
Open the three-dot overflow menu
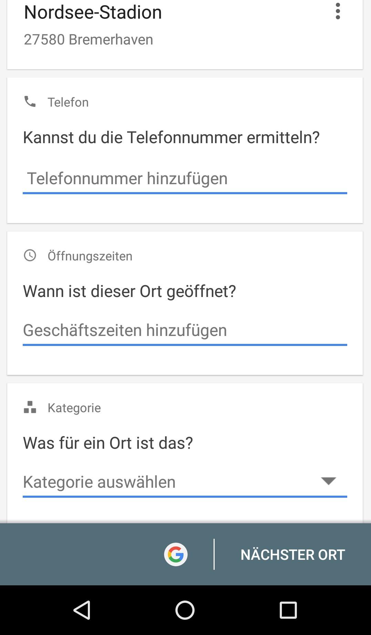(338, 11)
